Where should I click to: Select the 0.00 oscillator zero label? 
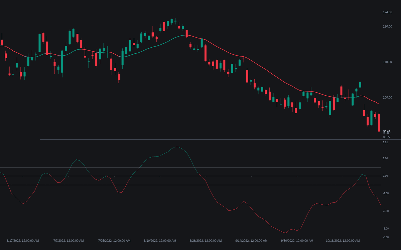386,176
